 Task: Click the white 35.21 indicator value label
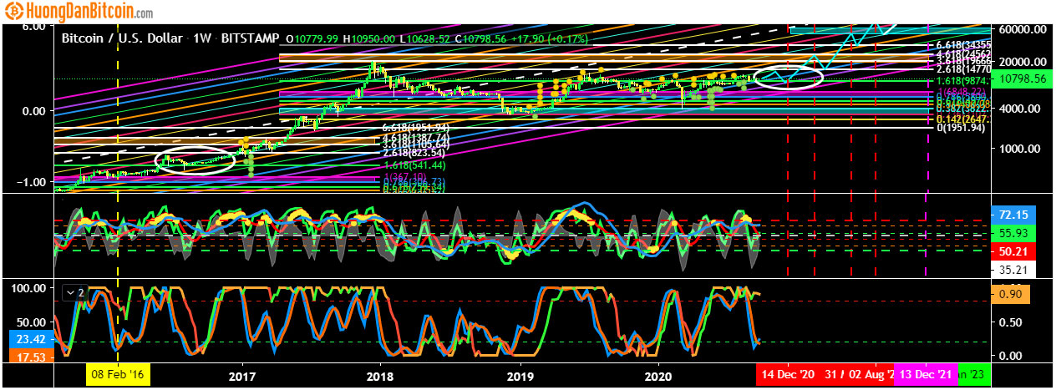(1014, 270)
